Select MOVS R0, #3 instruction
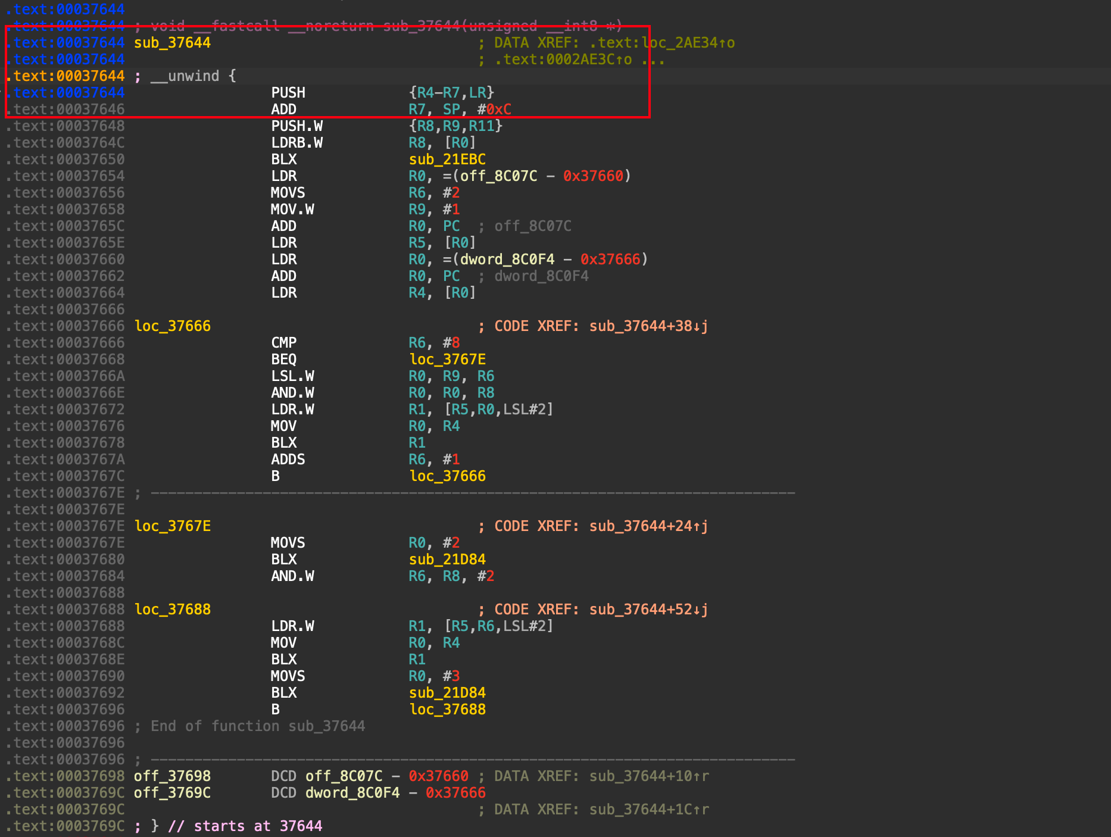This screenshot has width=1111, height=837. pyautogui.click(x=366, y=676)
